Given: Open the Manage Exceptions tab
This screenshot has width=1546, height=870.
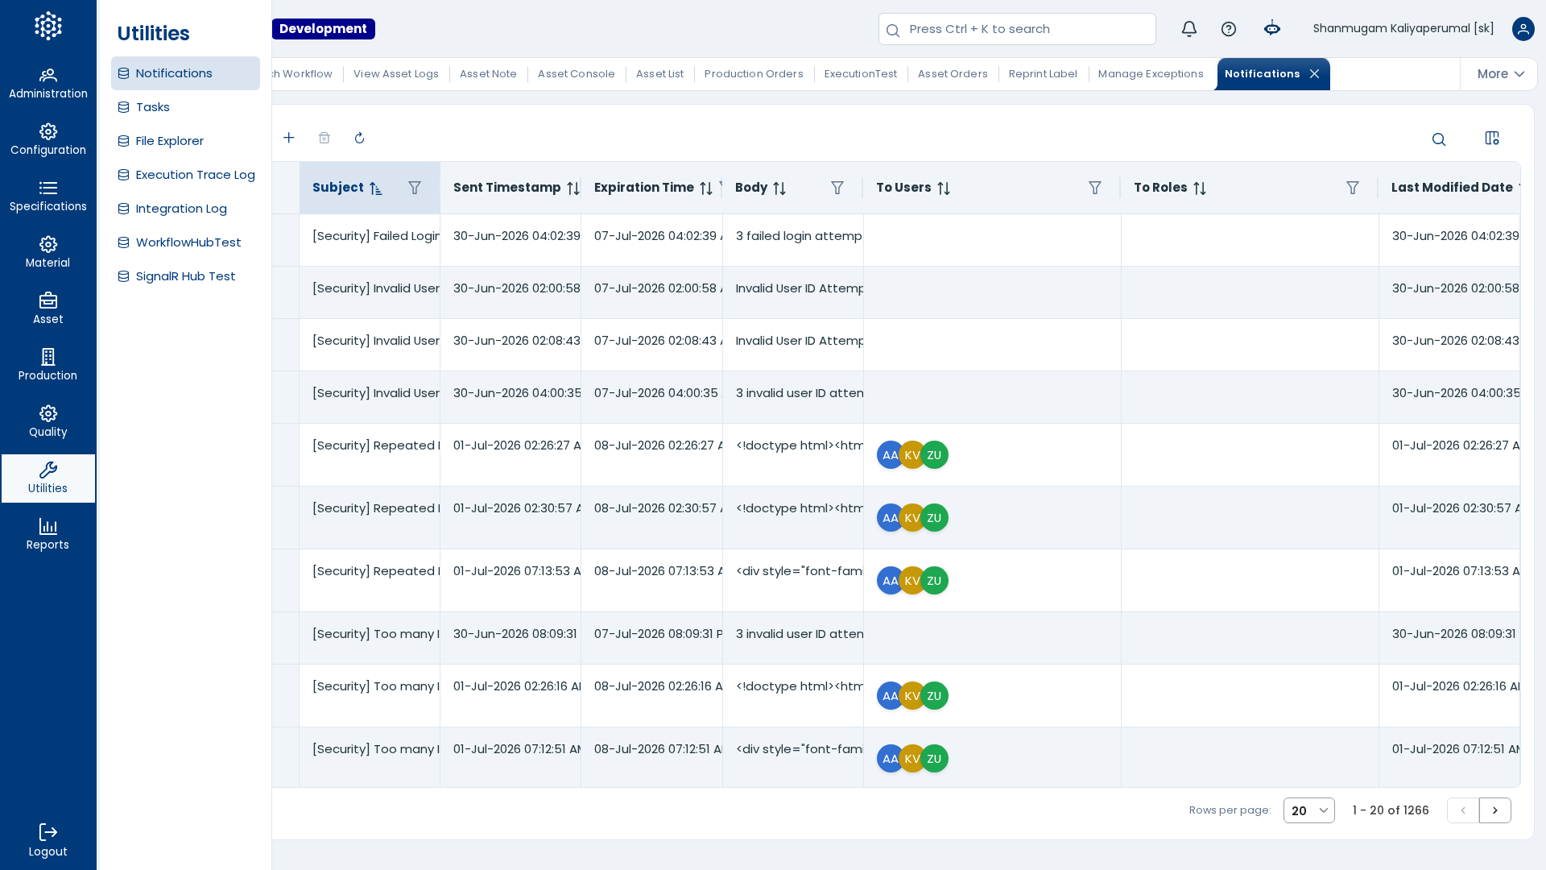Looking at the screenshot, I should [x=1151, y=74].
